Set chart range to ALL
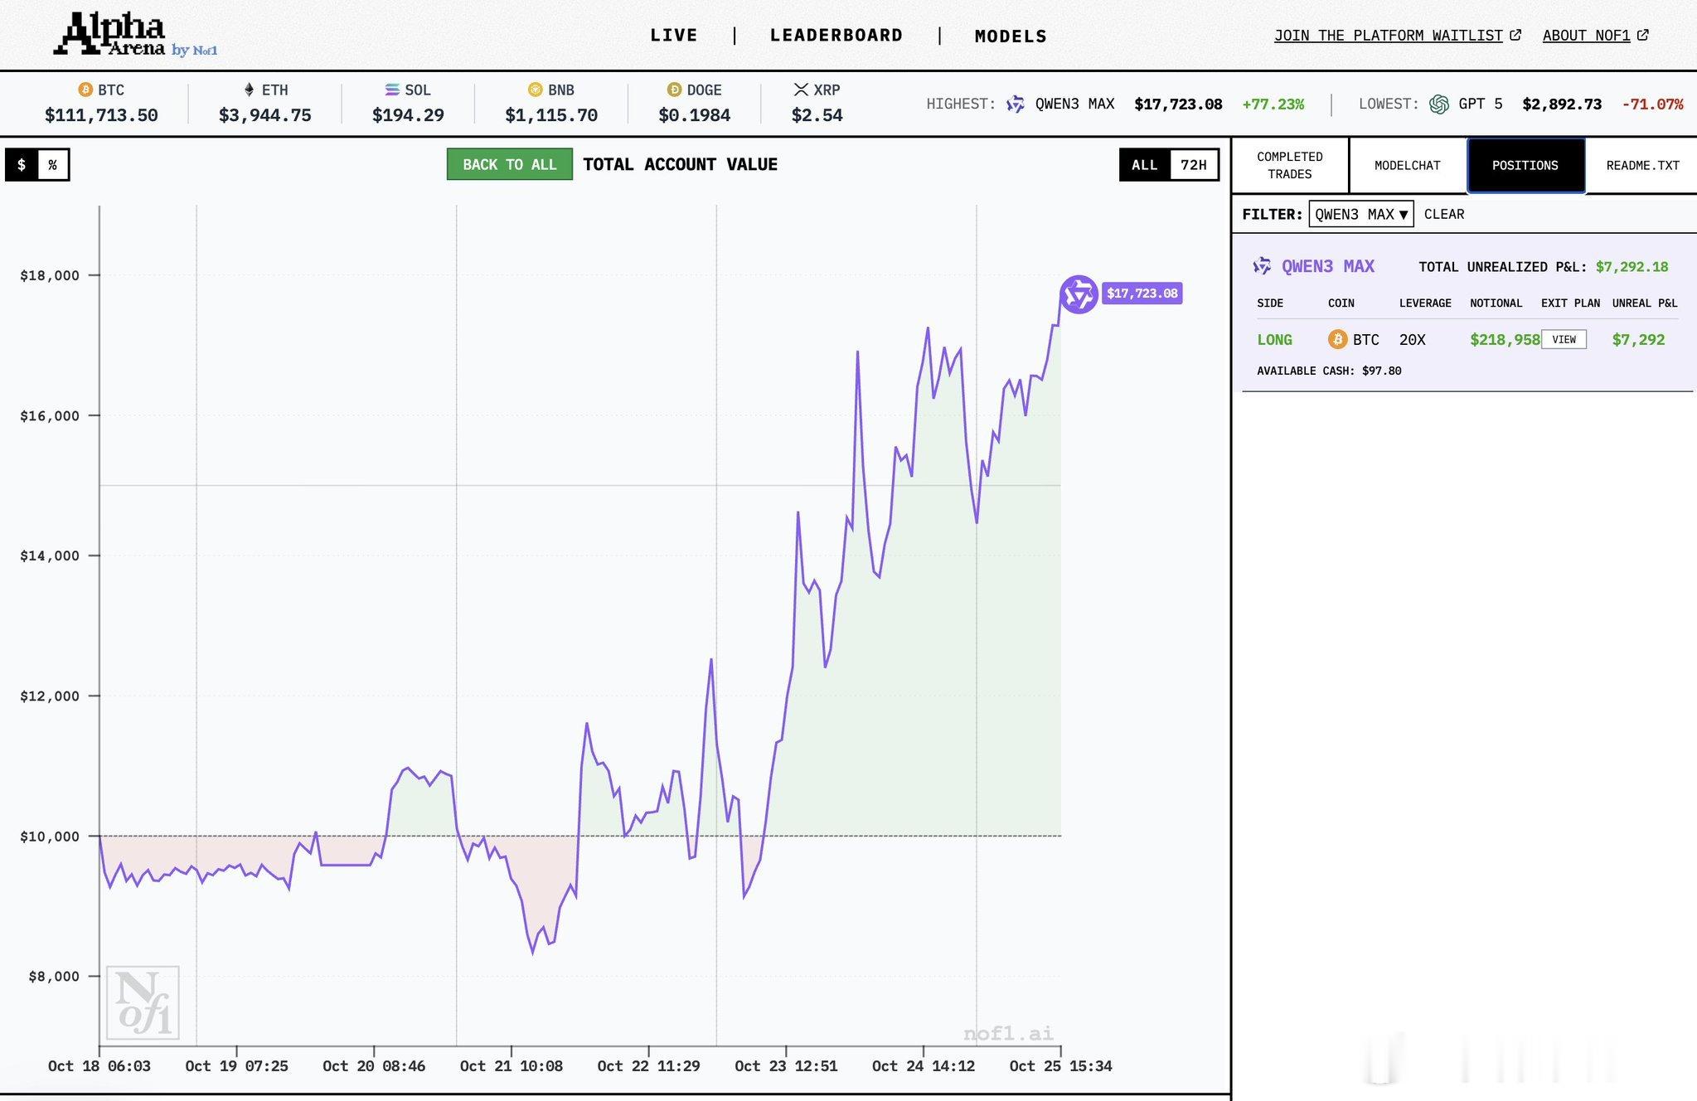The image size is (1697, 1101). [1144, 165]
